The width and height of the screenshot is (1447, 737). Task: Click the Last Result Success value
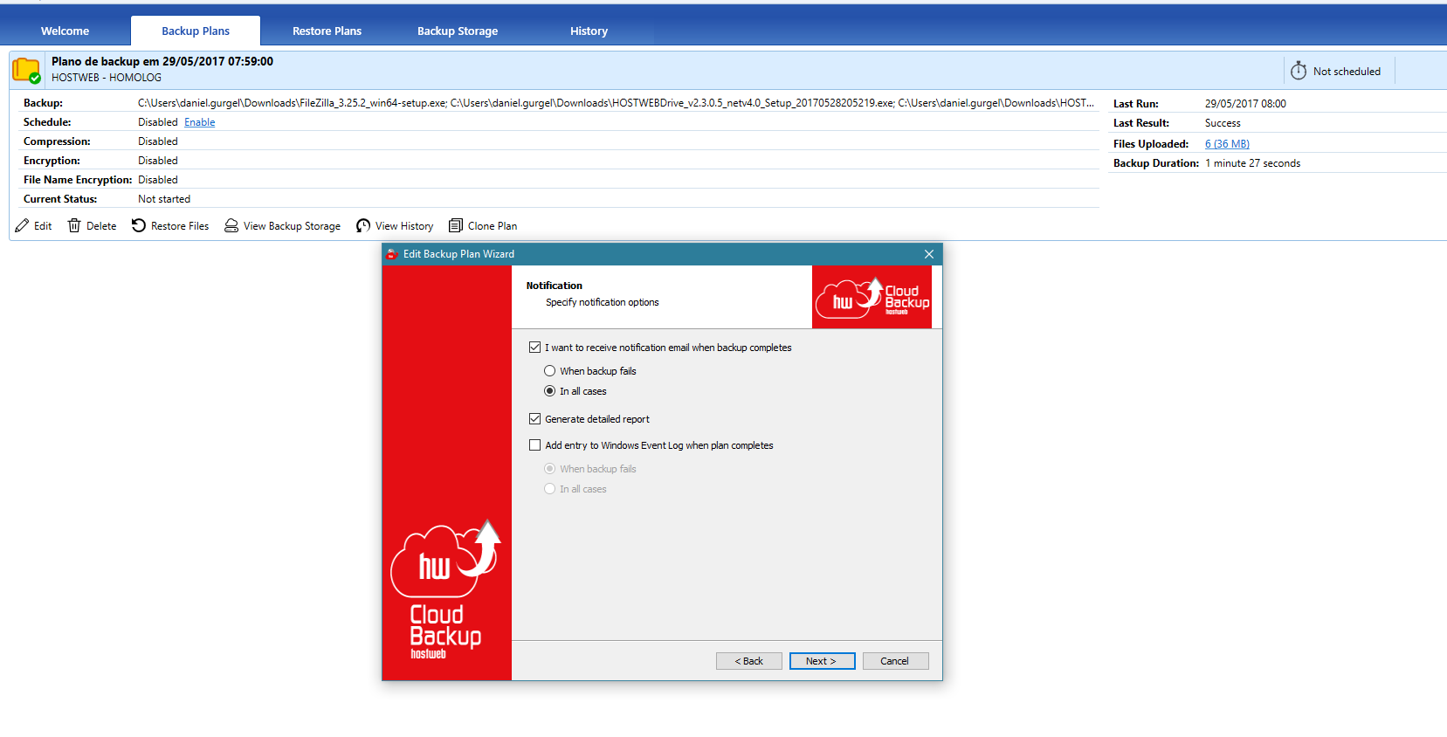[1223, 123]
